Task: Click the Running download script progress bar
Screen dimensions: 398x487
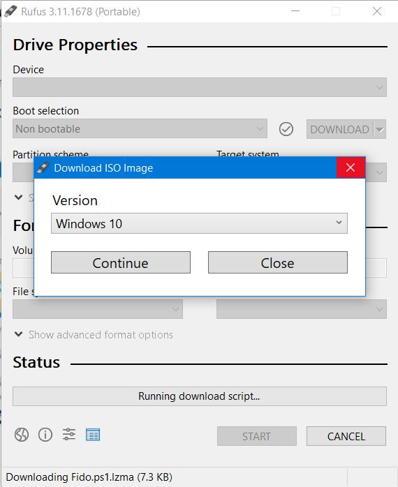Action: coord(200,396)
